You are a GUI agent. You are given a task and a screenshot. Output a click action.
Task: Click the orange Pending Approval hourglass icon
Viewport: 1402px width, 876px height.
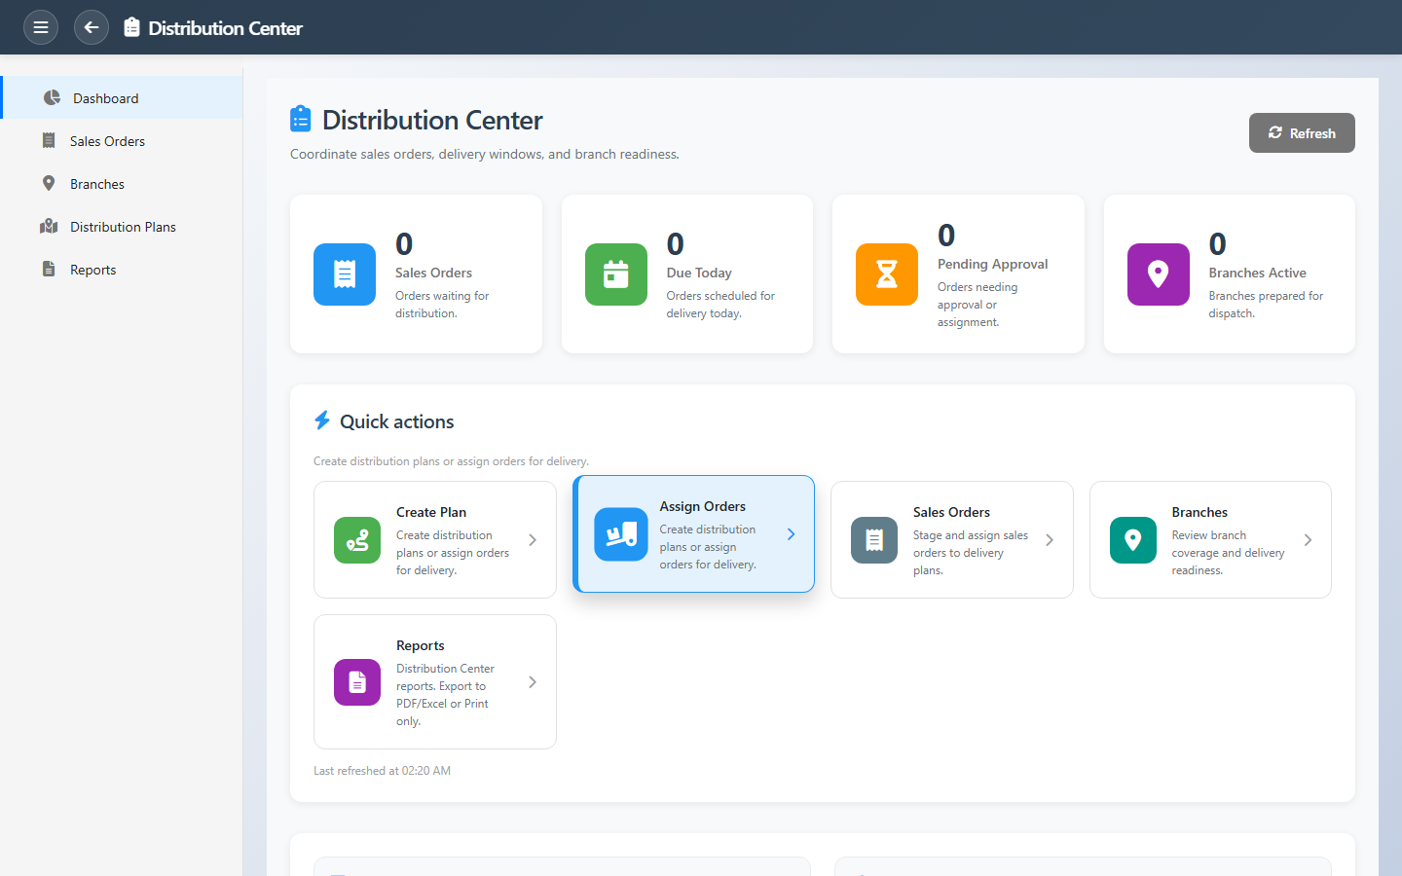pyautogui.click(x=887, y=274)
